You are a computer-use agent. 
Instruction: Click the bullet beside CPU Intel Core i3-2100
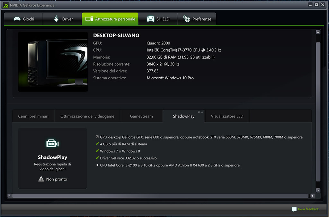tap(97, 165)
